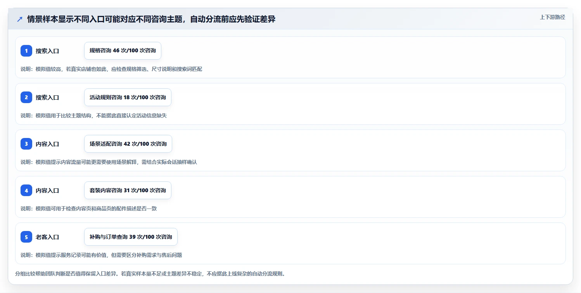The width and height of the screenshot is (581, 293).
Task: Click the 活动规则咨询 18 次/100 次咨询 chip
Action: click(128, 97)
